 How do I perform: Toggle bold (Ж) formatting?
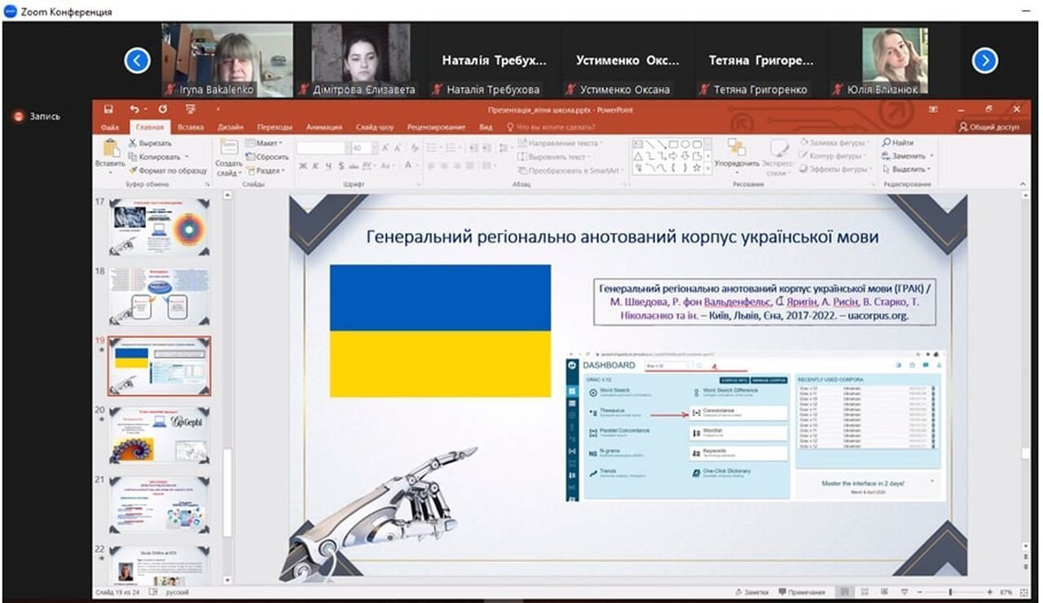click(x=302, y=166)
